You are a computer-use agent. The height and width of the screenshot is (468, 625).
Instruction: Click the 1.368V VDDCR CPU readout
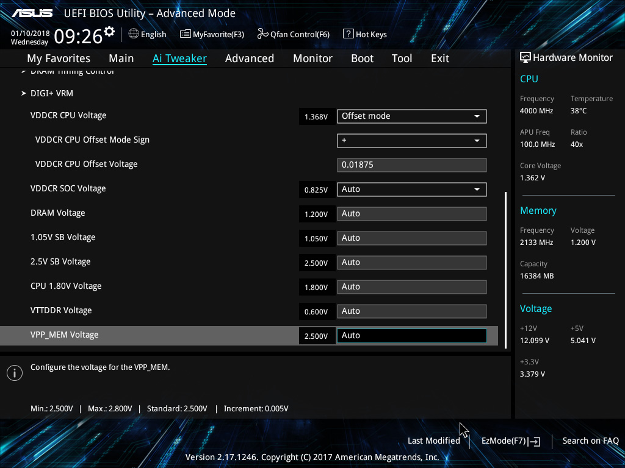point(317,116)
